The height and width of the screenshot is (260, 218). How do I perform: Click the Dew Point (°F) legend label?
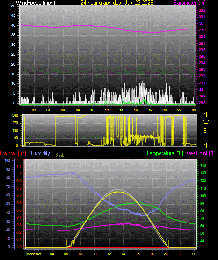point(200,153)
